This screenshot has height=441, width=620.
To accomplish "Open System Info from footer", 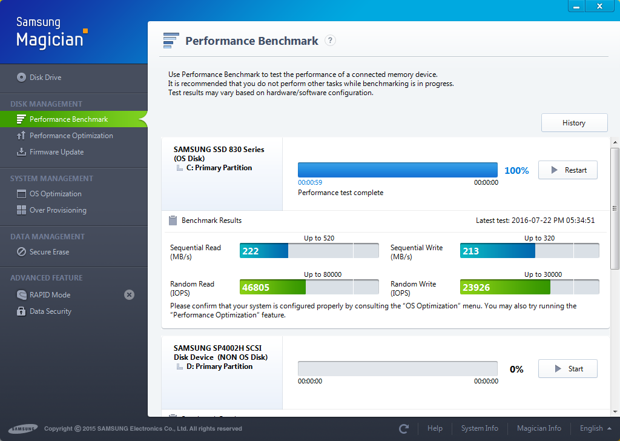I will 480,428.
